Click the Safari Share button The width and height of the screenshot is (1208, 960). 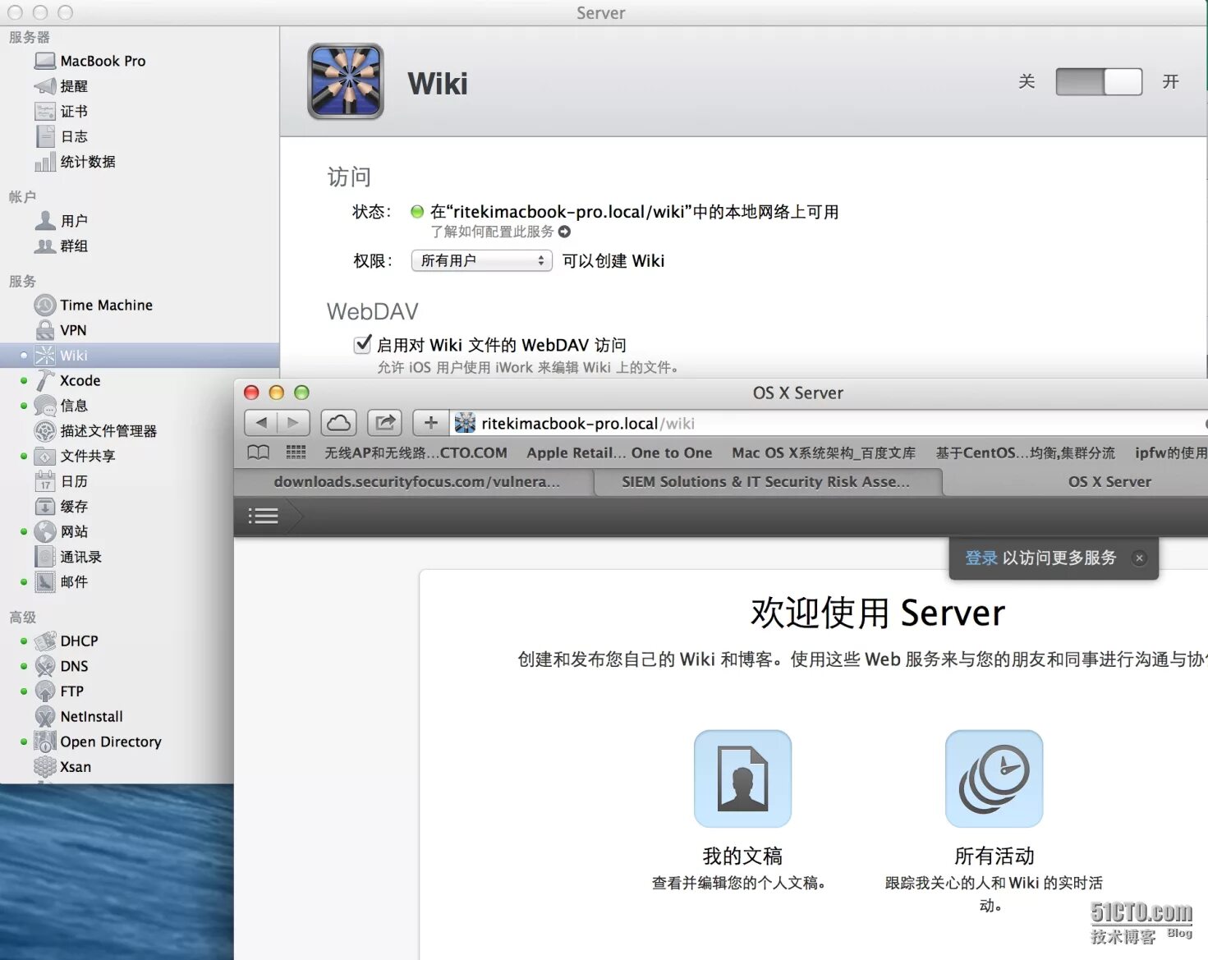[384, 423]
